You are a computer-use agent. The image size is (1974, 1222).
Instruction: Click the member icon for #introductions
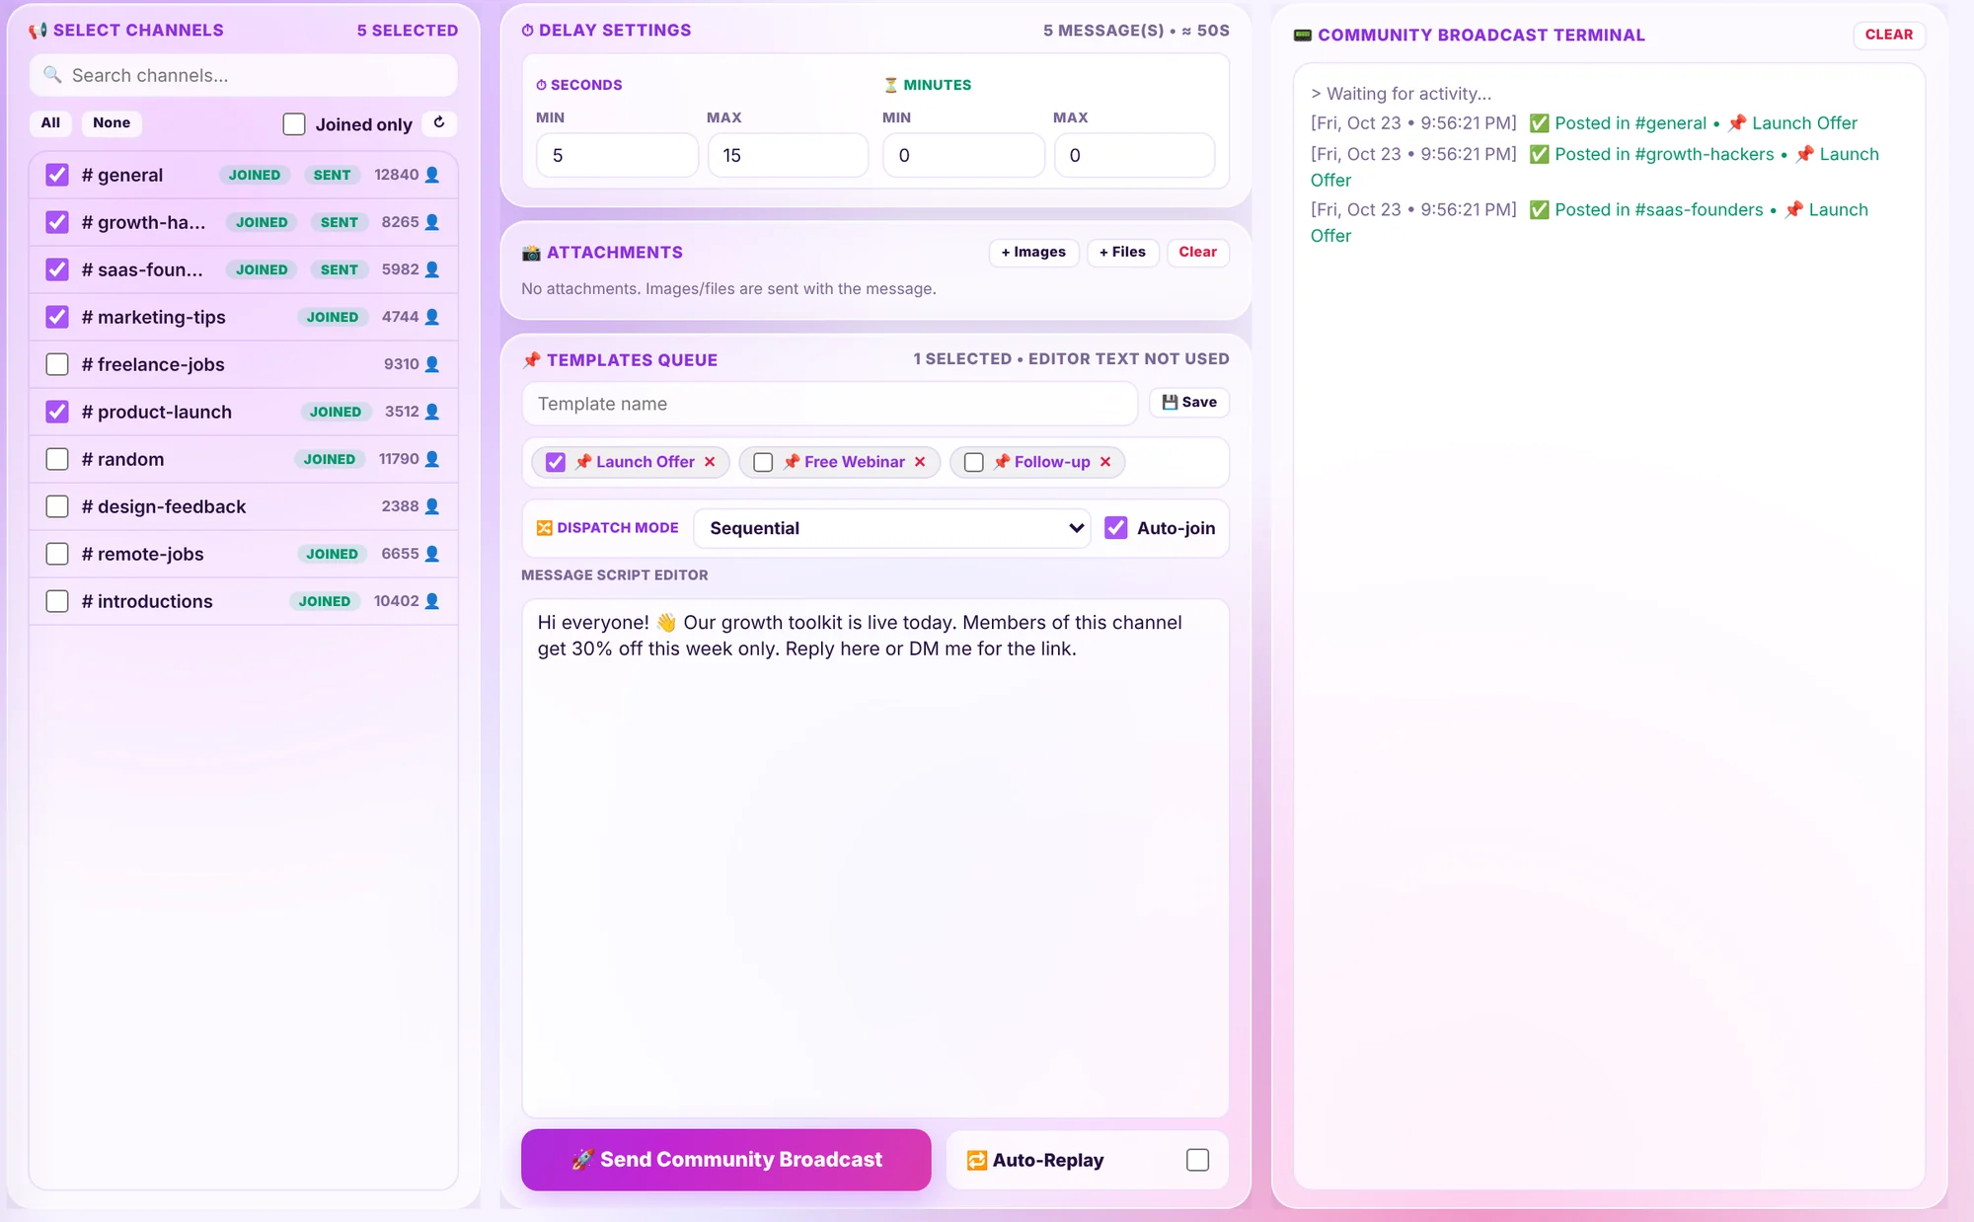pyautogui.click(x=431, y=601)
